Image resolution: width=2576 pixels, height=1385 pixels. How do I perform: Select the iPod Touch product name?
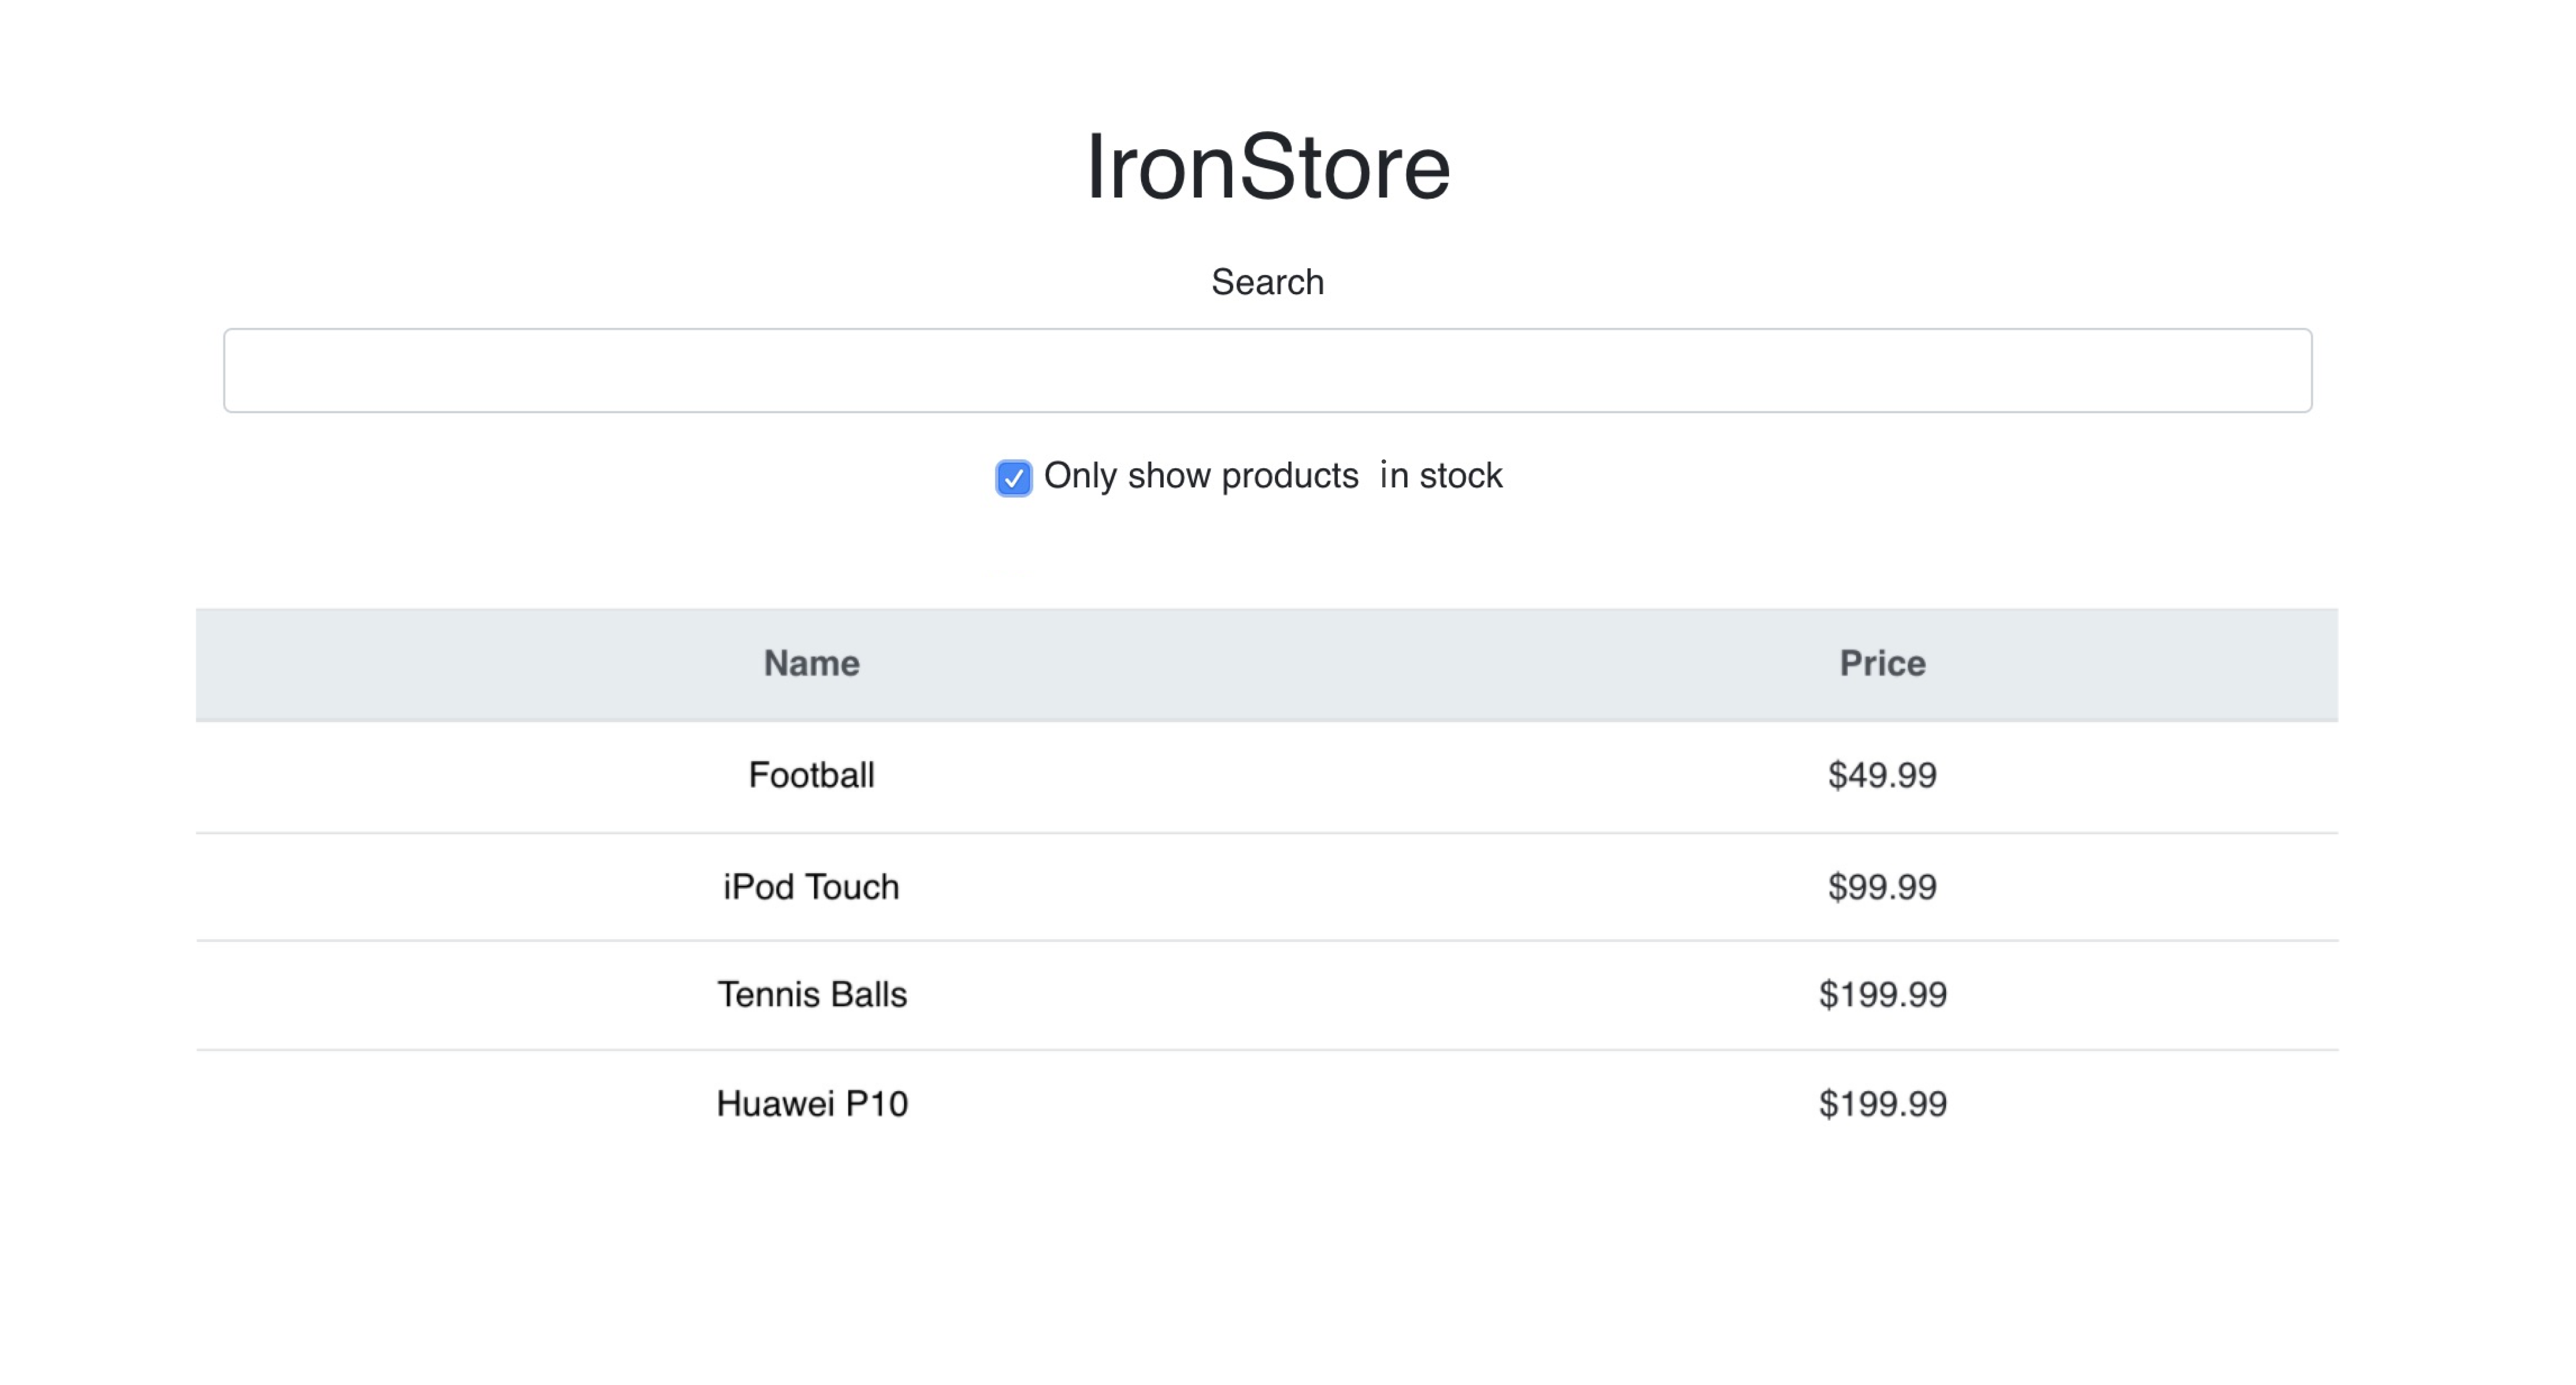tap(811, 887)
